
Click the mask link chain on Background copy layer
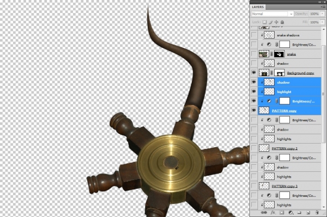(271, 73)
